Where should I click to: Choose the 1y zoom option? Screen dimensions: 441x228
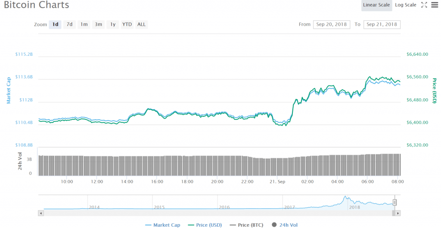pos(113,24)
